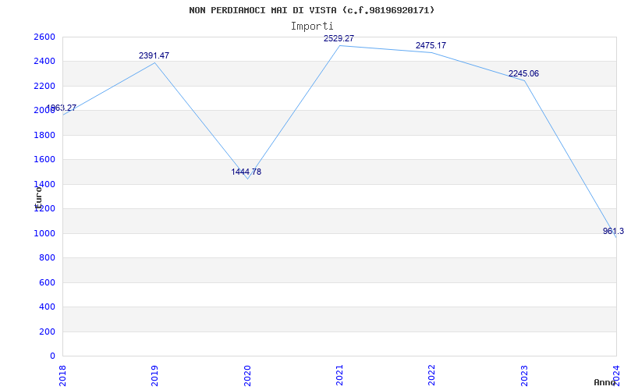The width and height of the screenshot is (624, 390).
Task: Select the 1444.78 data label
Action: (246, 172)
